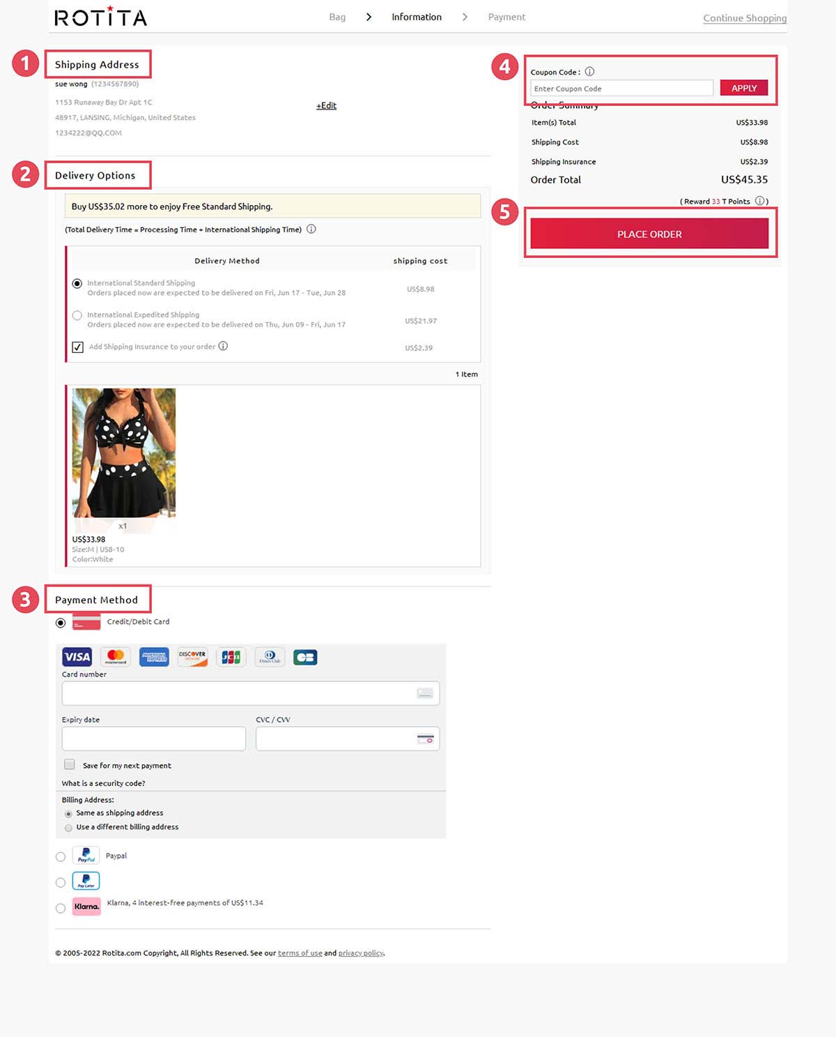Apply the coupon code
Image resolution: width=836 pixels, height=1037 pixels.
[x=744, y=88]
